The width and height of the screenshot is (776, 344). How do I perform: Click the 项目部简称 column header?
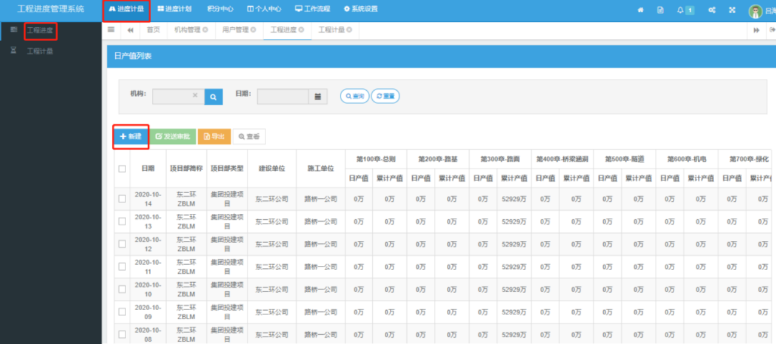pyautogui.click(x=186, y=168)
